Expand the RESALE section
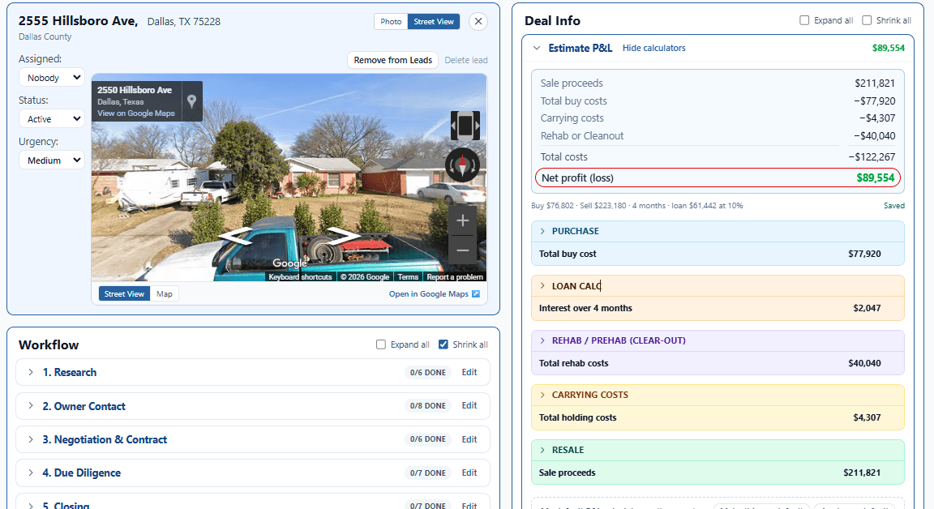Image resolution: width=934 pixels, height=509 pixels. [542, 450]
